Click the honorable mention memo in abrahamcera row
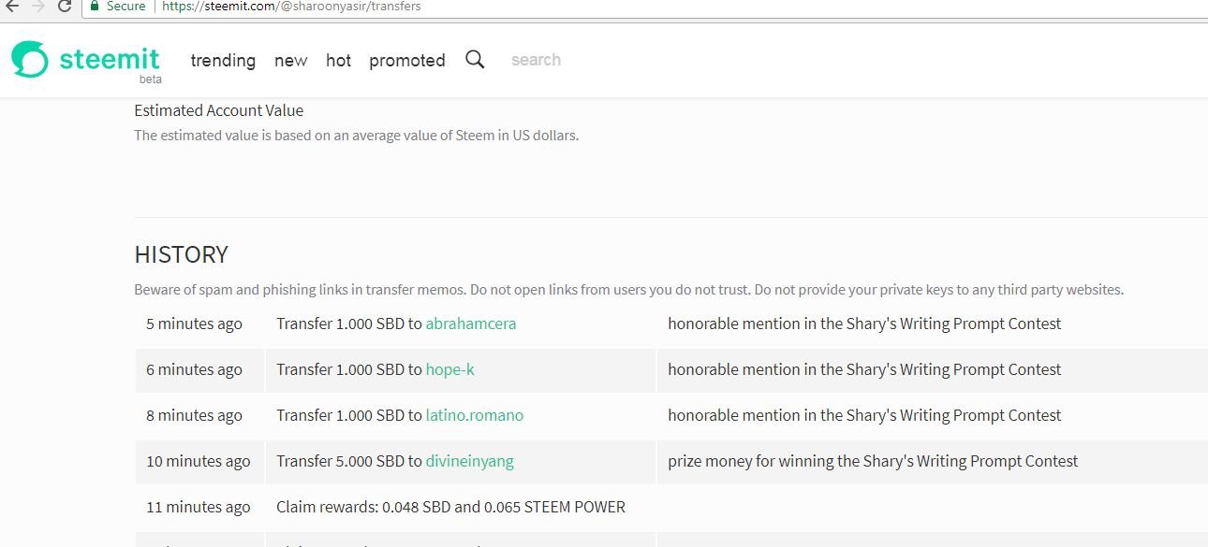The image size is (1208, 547). pyautogui.click(x=864, y=324)
